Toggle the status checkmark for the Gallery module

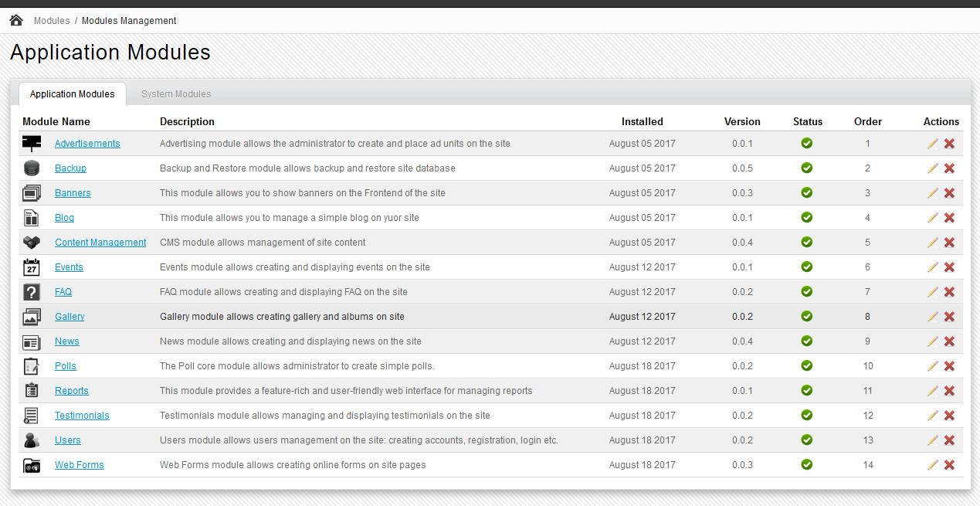point(806,316)
